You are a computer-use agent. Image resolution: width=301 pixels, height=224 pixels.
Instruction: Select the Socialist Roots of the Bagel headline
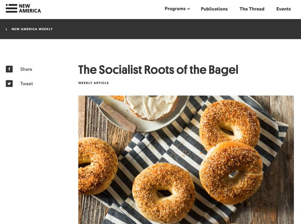point(158,69)
